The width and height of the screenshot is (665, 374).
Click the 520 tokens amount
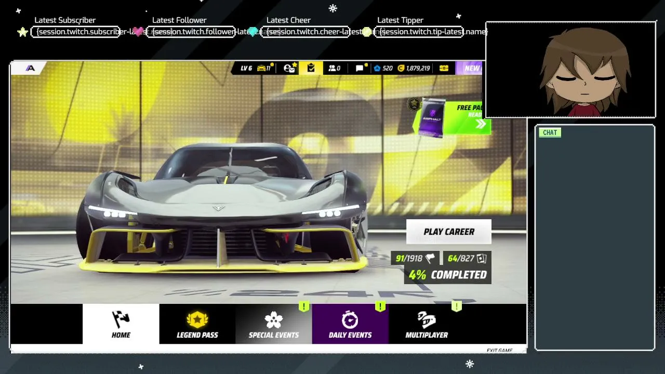[x=388, y=68]
